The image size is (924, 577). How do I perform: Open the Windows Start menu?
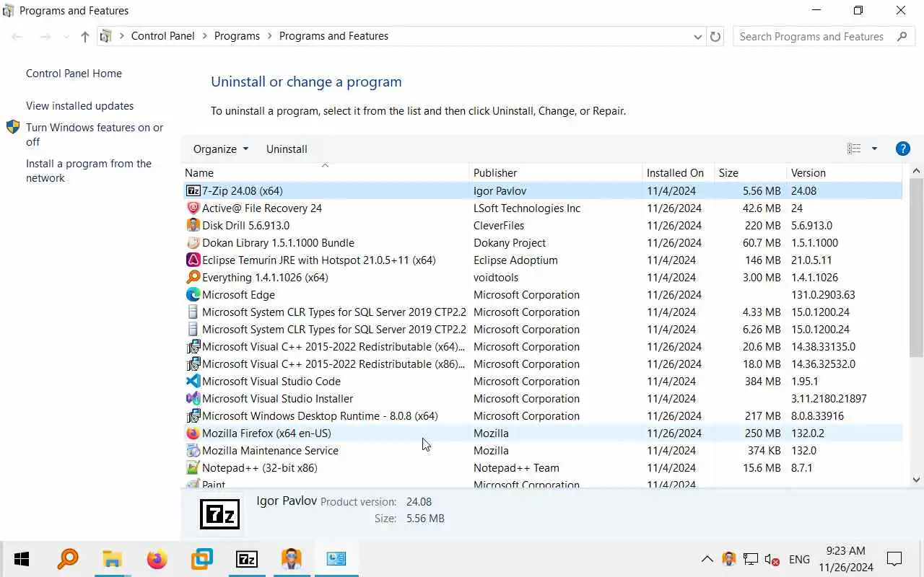coord(22,559)
